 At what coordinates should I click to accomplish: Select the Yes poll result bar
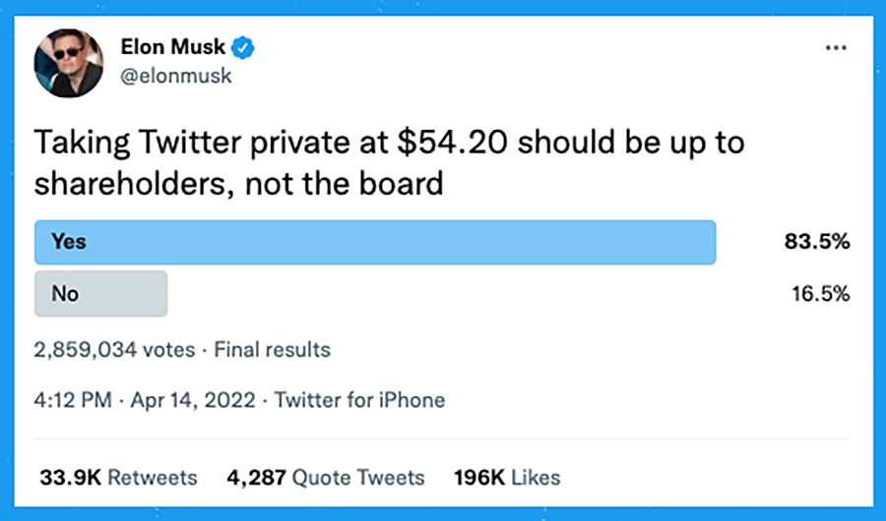pos(374,242)
